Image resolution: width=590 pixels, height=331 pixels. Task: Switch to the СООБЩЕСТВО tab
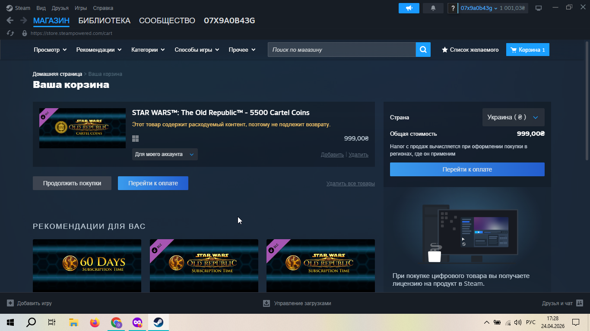(167, 20)
